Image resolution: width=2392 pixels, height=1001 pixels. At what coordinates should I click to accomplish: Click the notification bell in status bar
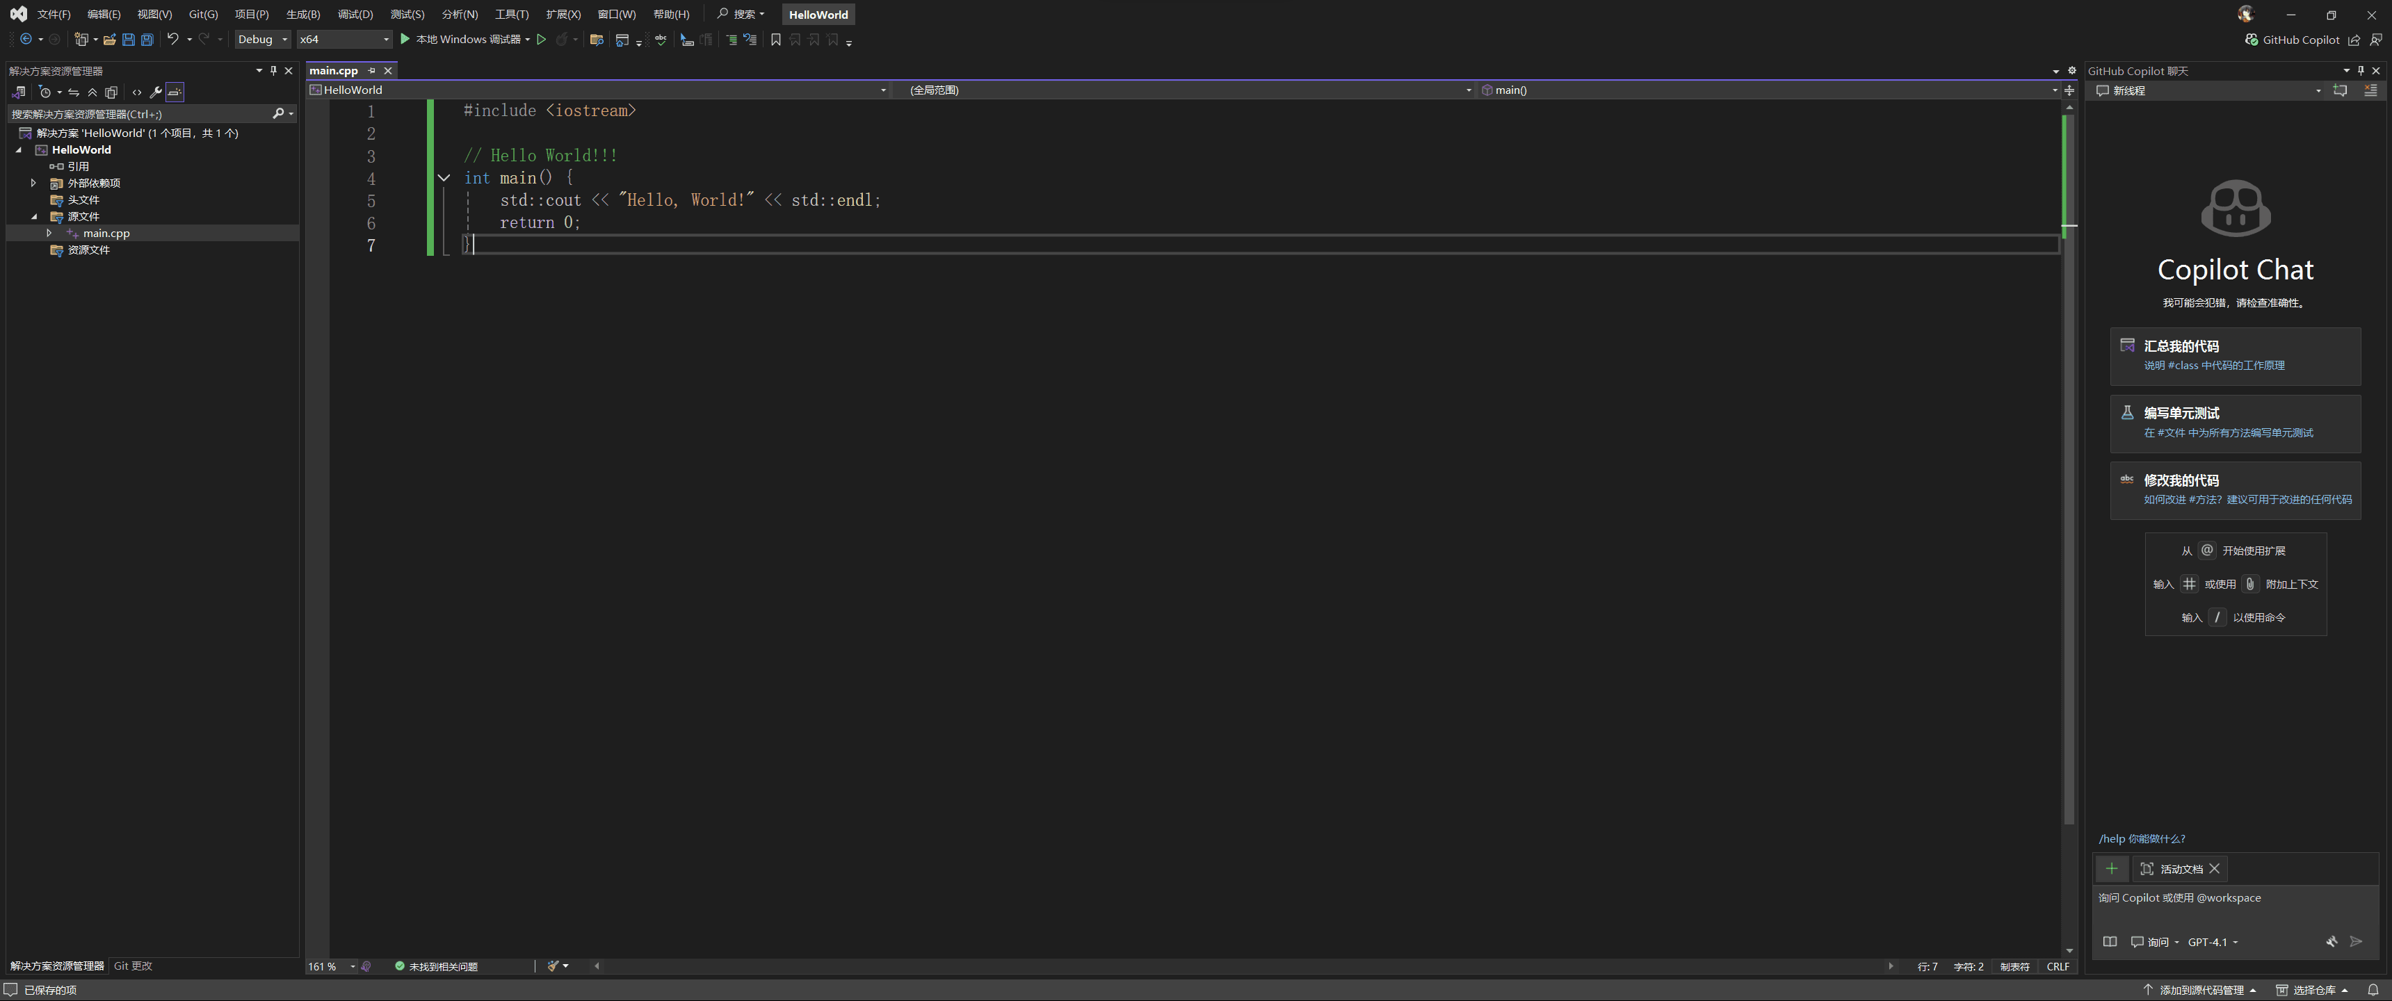[2373, 990]
